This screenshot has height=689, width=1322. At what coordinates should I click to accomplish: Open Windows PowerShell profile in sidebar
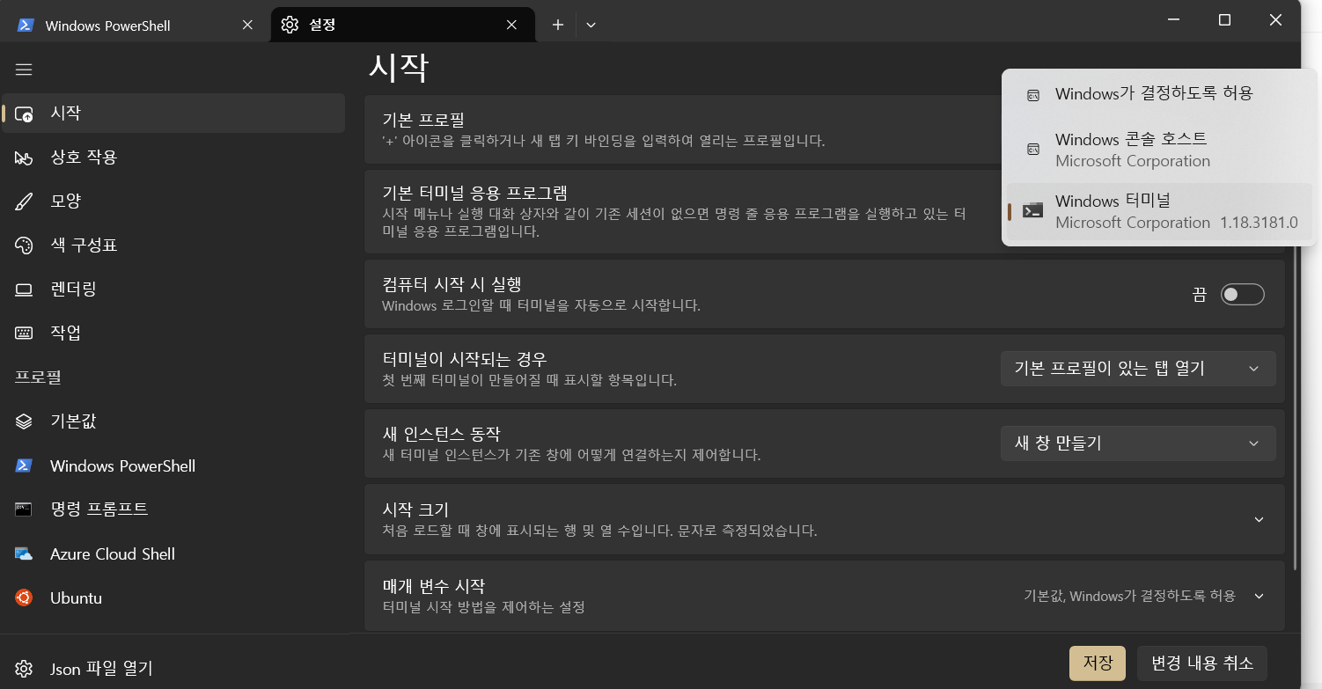(x=173, y=465)
